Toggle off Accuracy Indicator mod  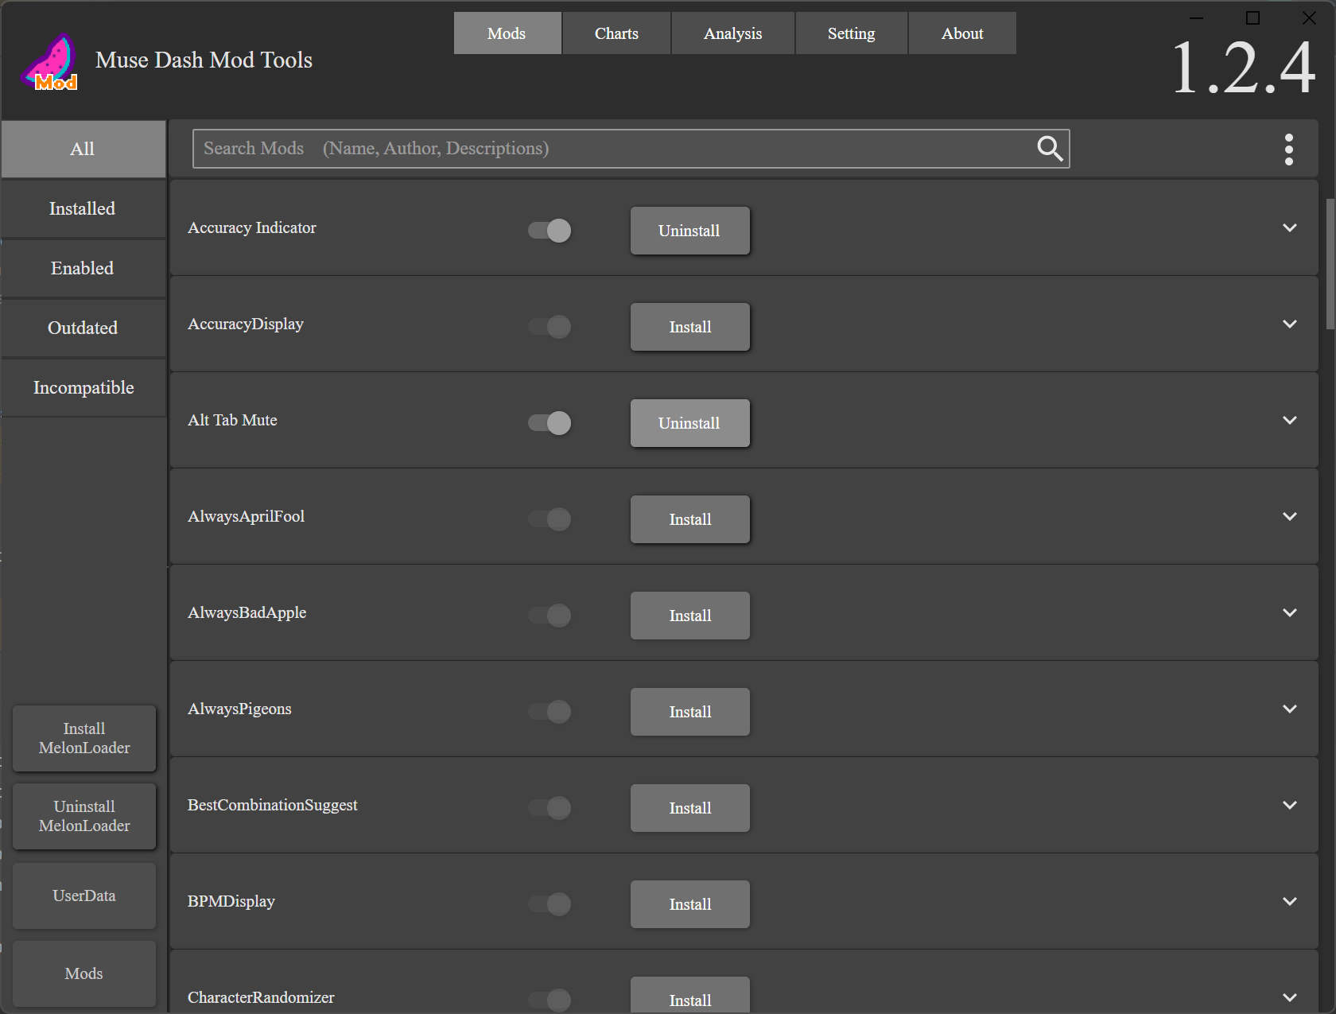(x=550, y=231)
